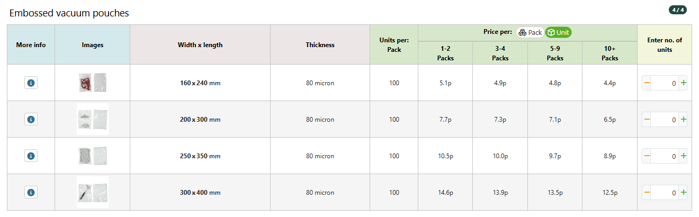Switch price display to per Pack
Image resolution: width=699 pixels, height=217 pixels.
coord(530,32)
